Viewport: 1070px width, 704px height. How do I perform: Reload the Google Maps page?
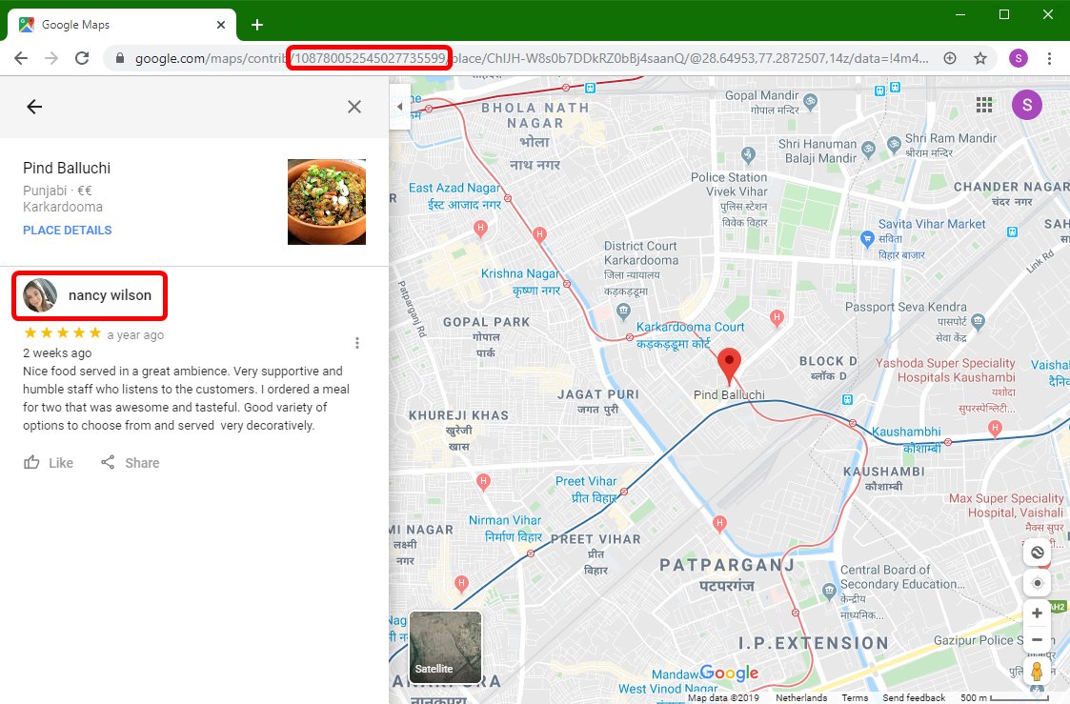(82, 58)
